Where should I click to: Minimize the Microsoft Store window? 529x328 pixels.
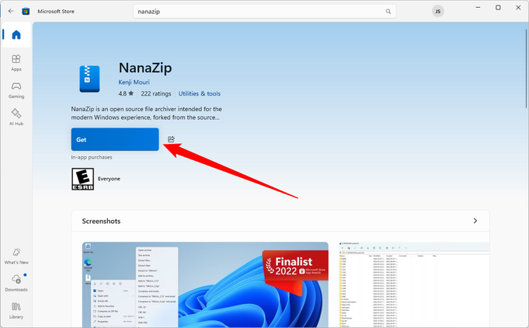pos(478,8)
